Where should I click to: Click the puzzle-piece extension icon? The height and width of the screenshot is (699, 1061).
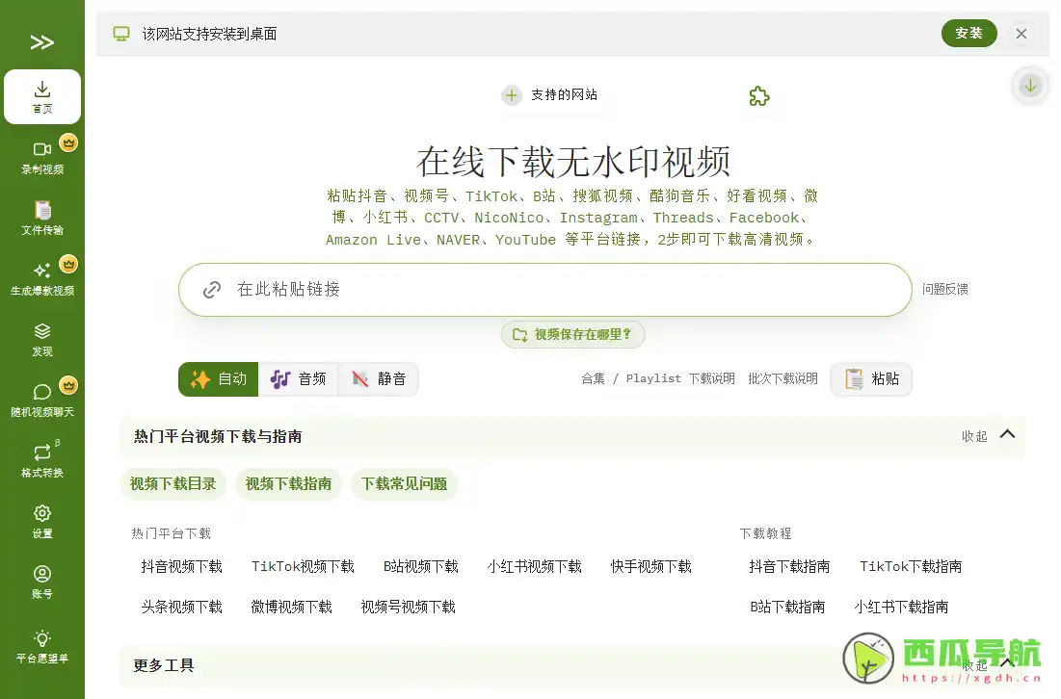[x=759, y=96]
